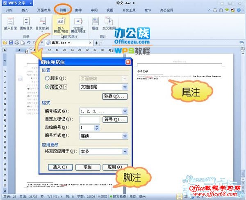
Task: Click the 取消 dialog button
Action: (x=88, y=167)
